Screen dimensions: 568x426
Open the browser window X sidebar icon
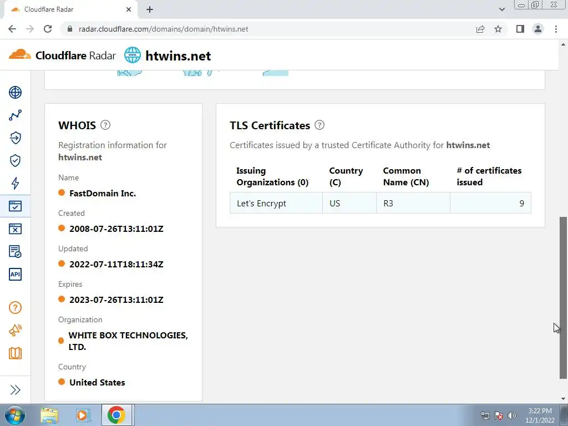click(x=15, y=229)
